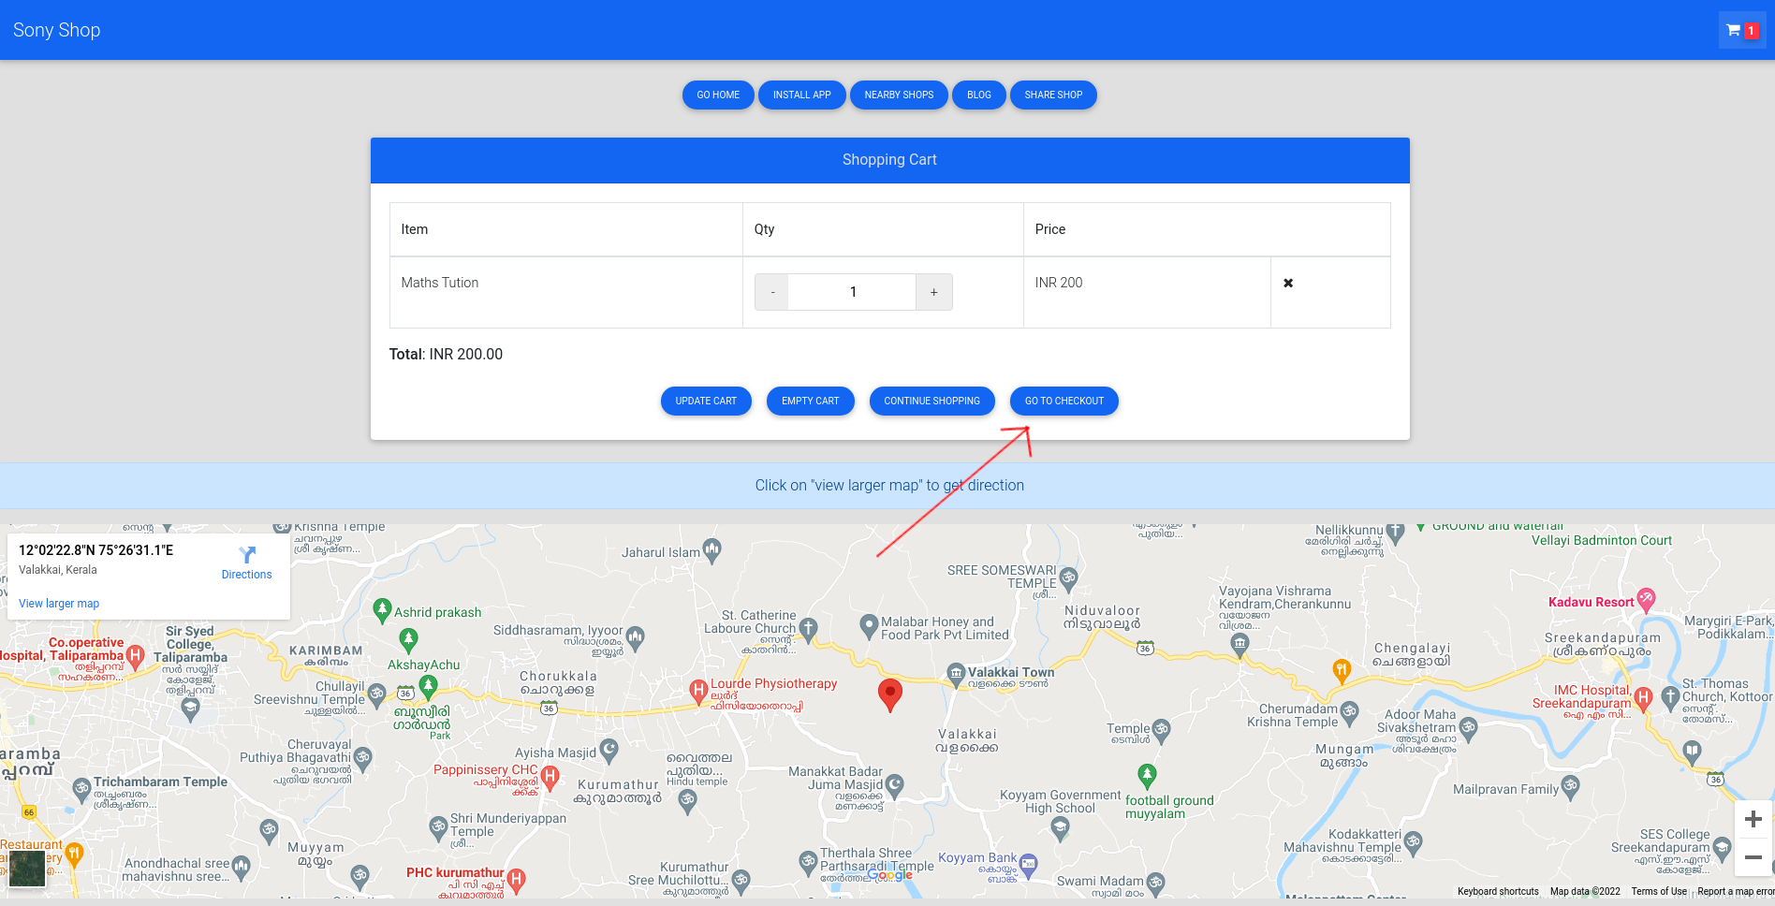Select the Ashrid prakash green park marker
1775x906 pixels.
coord(382,610)
